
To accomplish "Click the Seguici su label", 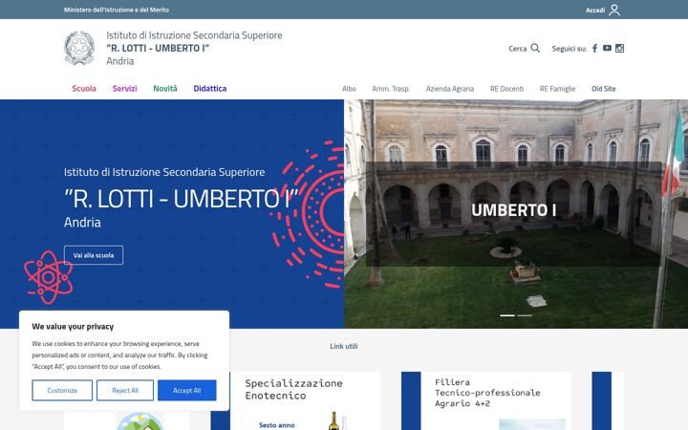I will 570,49.
